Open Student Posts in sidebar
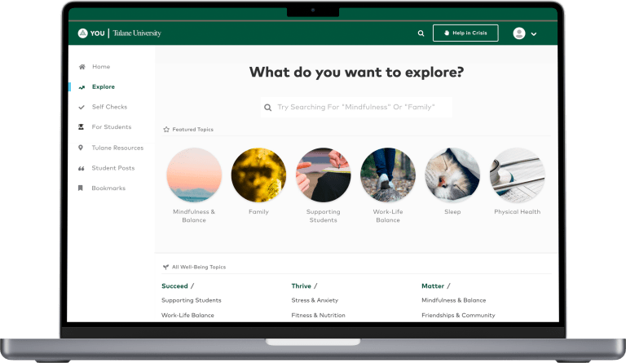Screen dimensions: 626x363 click(x=113, y=168)
